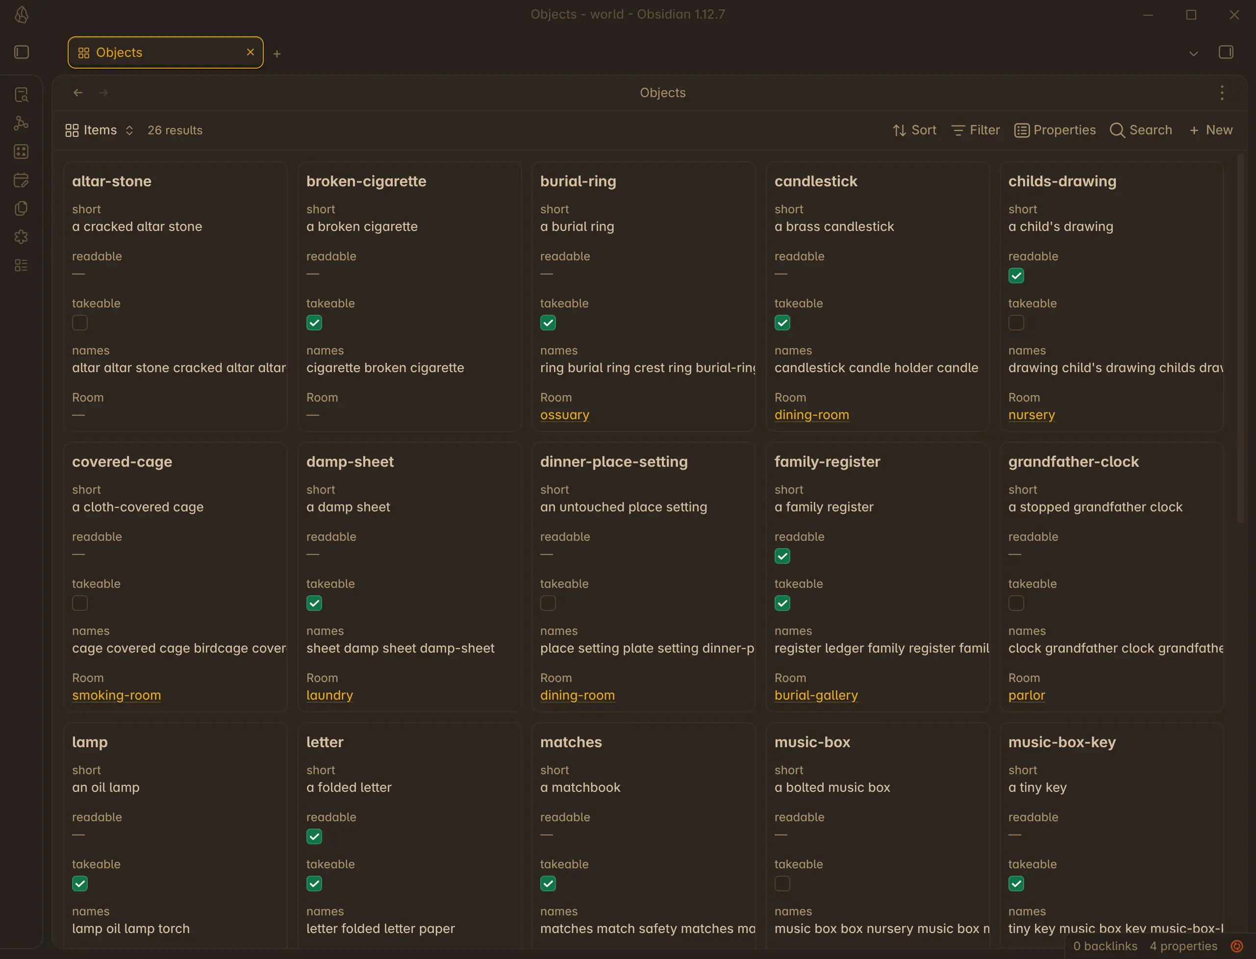Open the music-box-key card title
The width and height of the screenshot is (1256, 959).
pos(1061,742)
